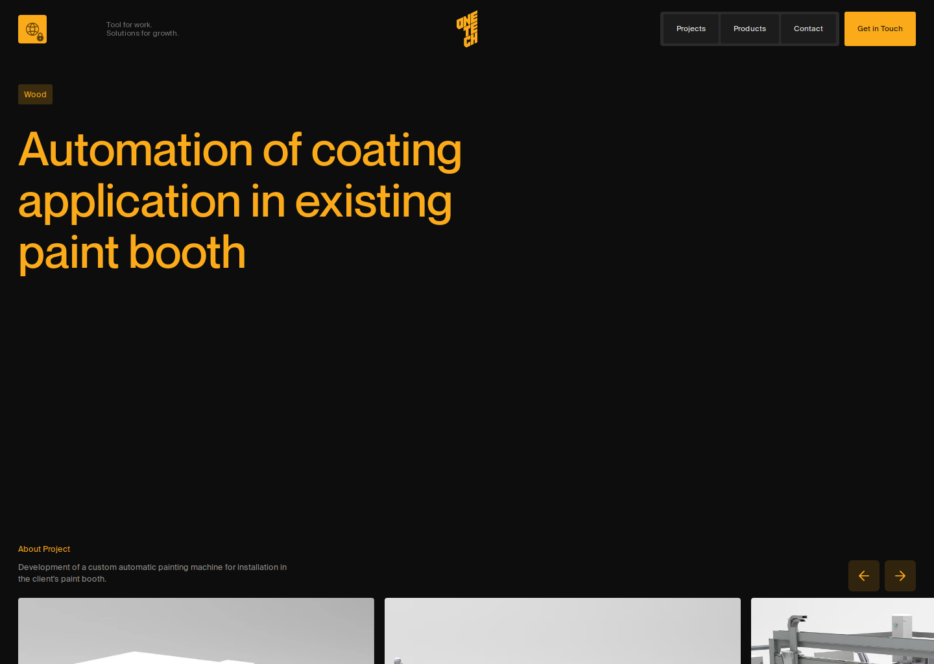Image resolution: width=934 pixels, height=664 pixels.
Task: Open the language/region globe icon
Action: click(32, 29)
